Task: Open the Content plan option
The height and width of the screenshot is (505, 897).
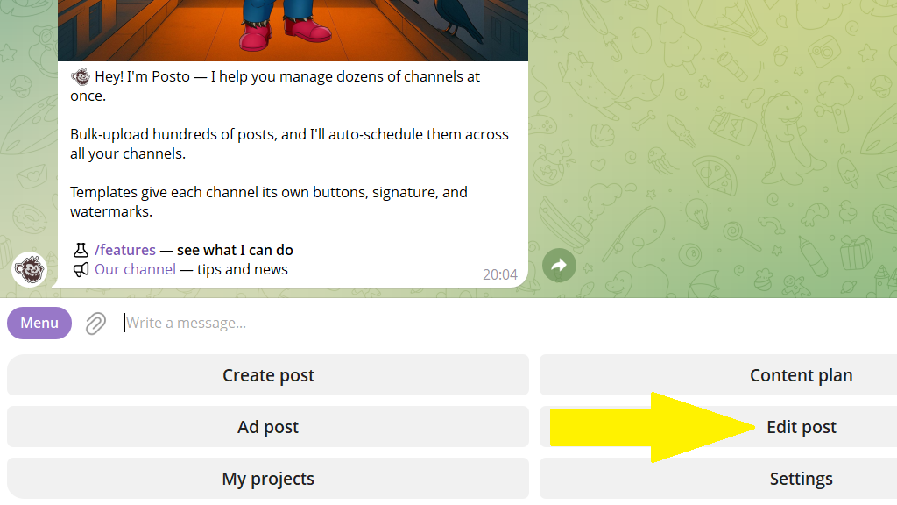Action: click(x=718, y=375)
